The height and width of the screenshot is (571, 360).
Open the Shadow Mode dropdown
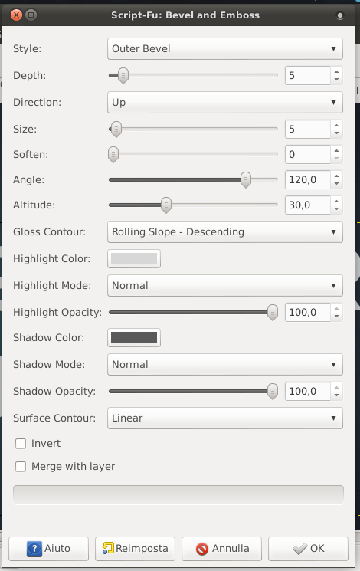[x=225, y=365]
